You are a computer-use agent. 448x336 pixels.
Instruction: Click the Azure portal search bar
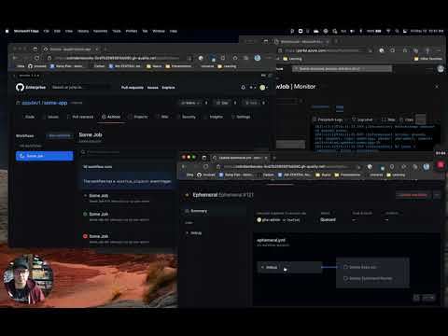coord(343,69)
